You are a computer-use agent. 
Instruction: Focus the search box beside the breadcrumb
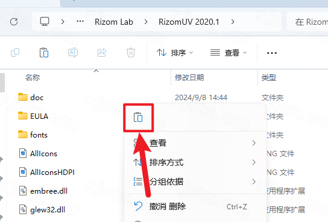coord(307,22)
